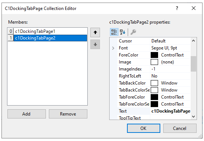Select the TabBackColor property name
204x141 pixels.
coord(132,83)
